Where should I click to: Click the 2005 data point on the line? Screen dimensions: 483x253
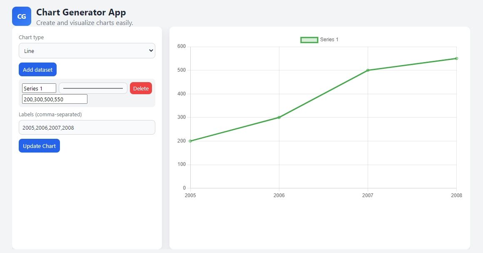click(190, 141)
